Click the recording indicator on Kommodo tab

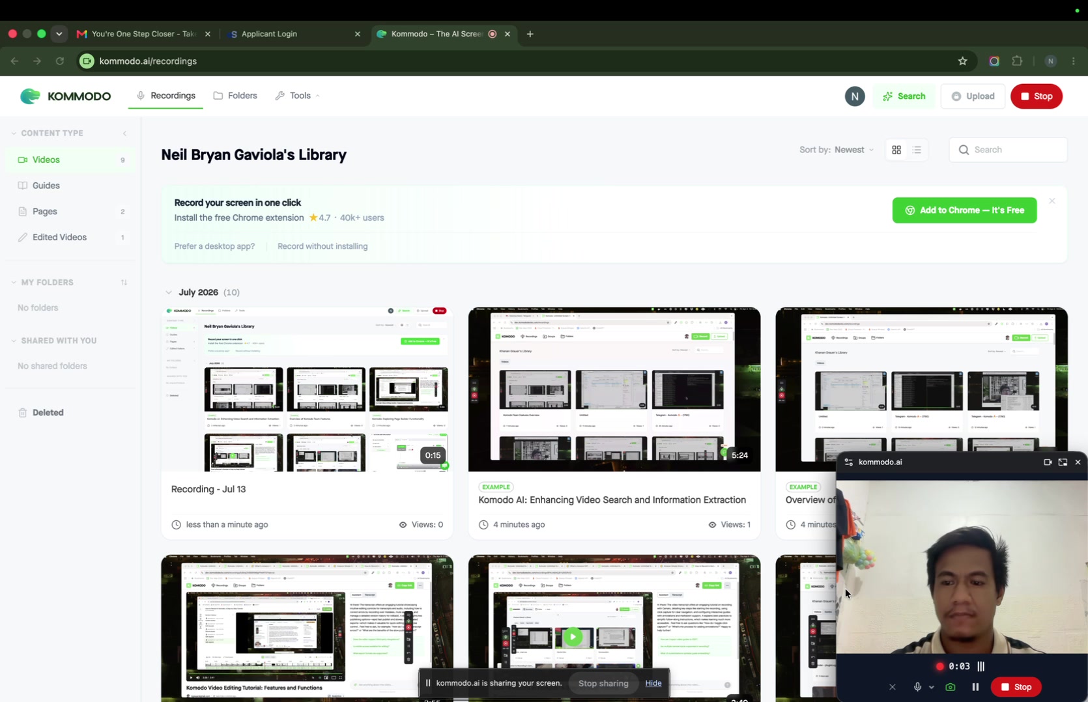pos(493,34)
